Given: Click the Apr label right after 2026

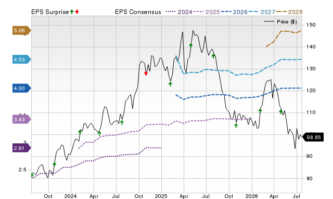Looking at the screenshot, I should [x=274, y=196].
